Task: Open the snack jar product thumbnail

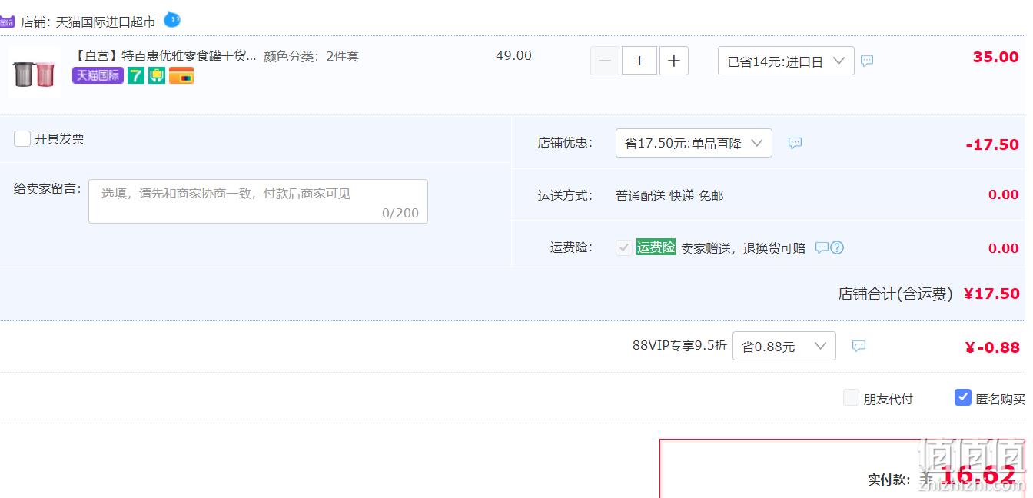Action: pos(35,72)
